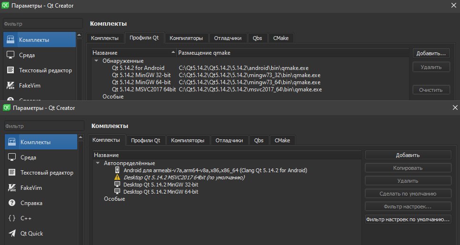Click Добавить button in lower window
The image size is (460, 245).
(408, 155)
